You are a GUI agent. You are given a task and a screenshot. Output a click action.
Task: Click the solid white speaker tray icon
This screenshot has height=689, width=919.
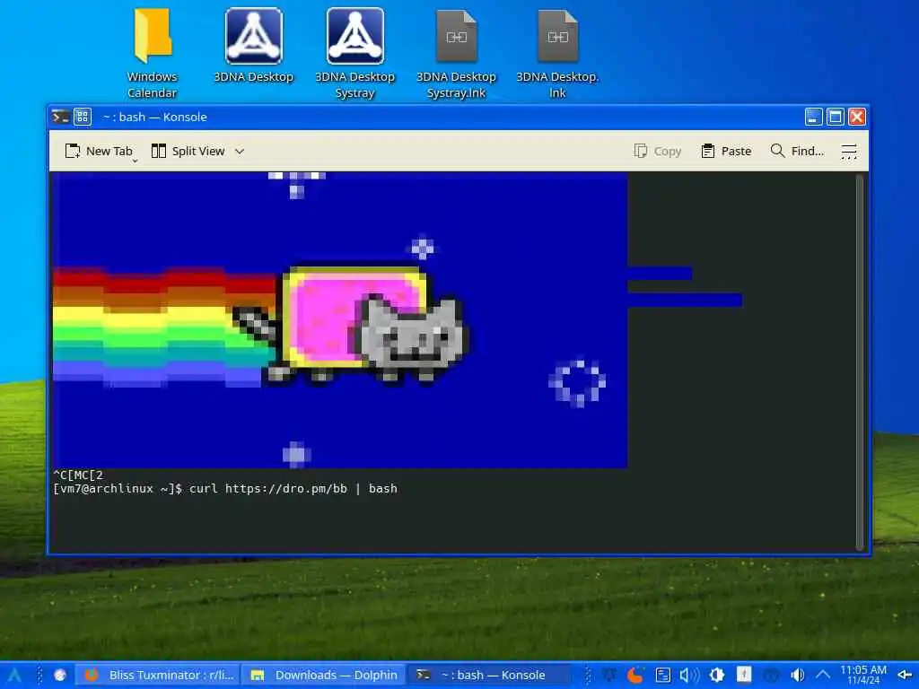pyautogui.click(x=797, y=675)
